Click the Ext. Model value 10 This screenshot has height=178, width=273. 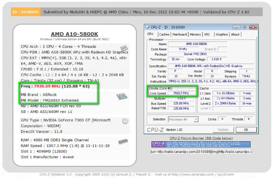212,76
